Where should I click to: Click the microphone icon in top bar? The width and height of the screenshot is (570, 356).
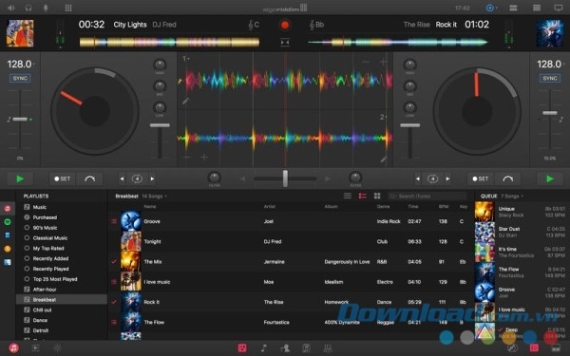coord(46,8)
